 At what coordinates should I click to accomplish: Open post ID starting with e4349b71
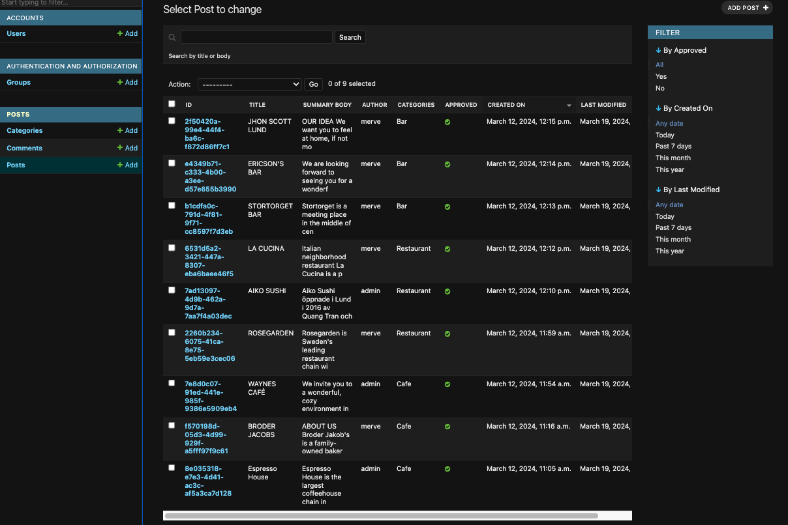(210, 177)
